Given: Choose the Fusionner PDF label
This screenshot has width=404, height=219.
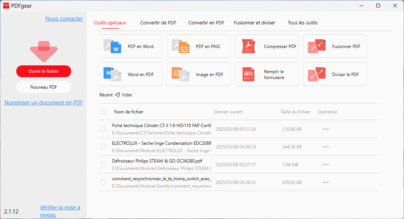Looking at the screenshot, I should click(346, 47).
